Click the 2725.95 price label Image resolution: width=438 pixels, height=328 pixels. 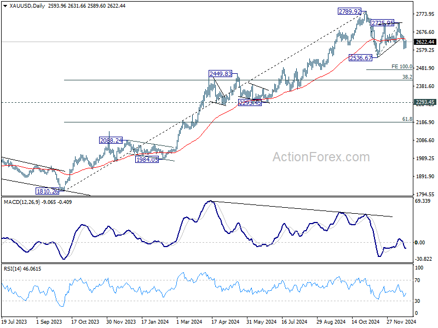click(x=382, y=23)
